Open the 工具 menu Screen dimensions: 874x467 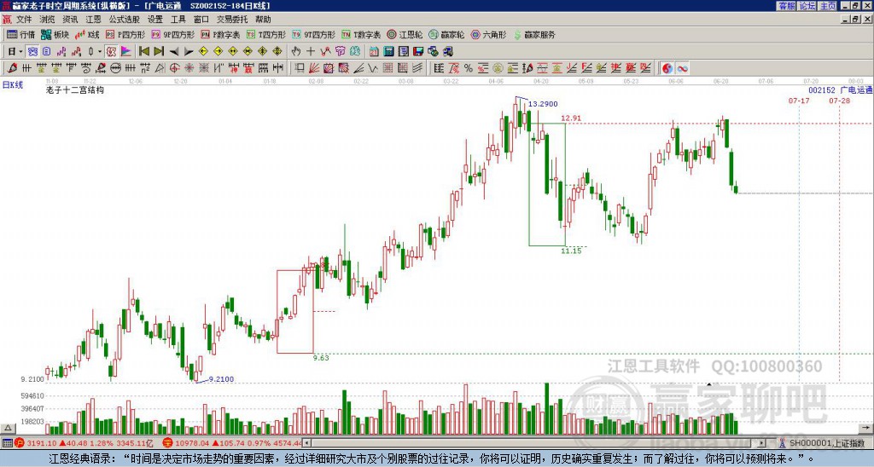coord(178,20)
